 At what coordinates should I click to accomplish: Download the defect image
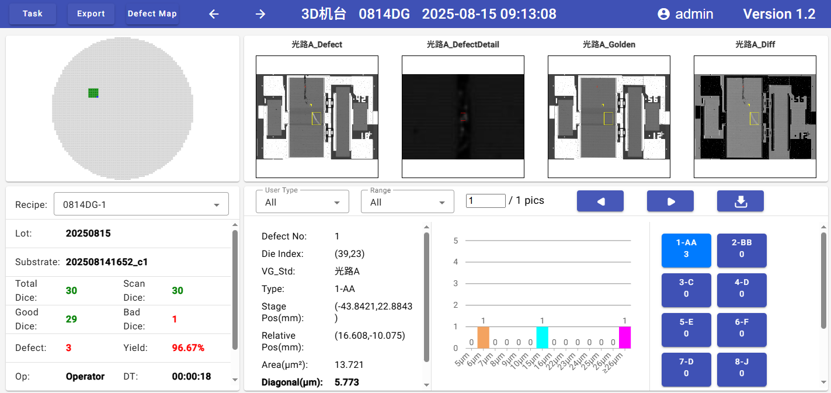[x=740, y=201]
